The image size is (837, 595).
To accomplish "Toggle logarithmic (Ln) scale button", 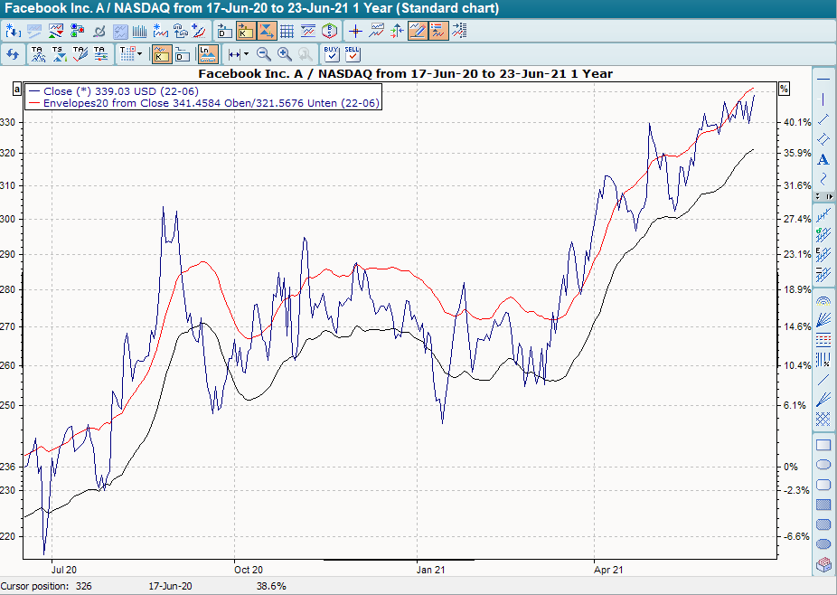I will 208,54.
